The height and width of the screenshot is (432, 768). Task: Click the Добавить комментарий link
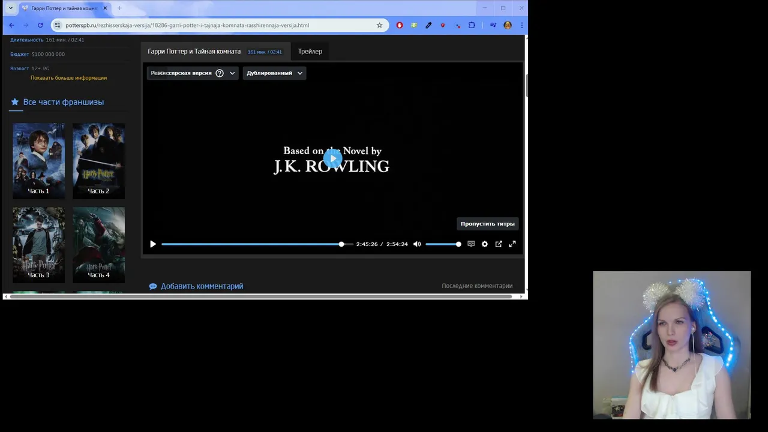tap(202, 286)
